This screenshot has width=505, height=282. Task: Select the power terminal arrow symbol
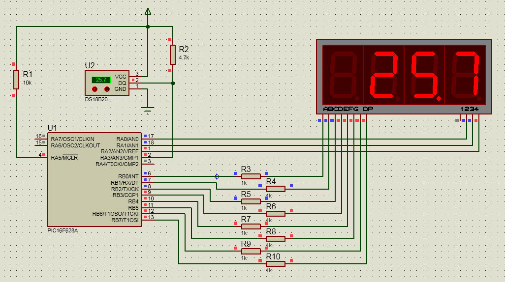click(148, 11)
